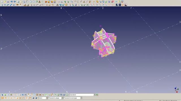Click the green icon left of the red flag
The width and height of the screenshot is (181, 101).
106,2
